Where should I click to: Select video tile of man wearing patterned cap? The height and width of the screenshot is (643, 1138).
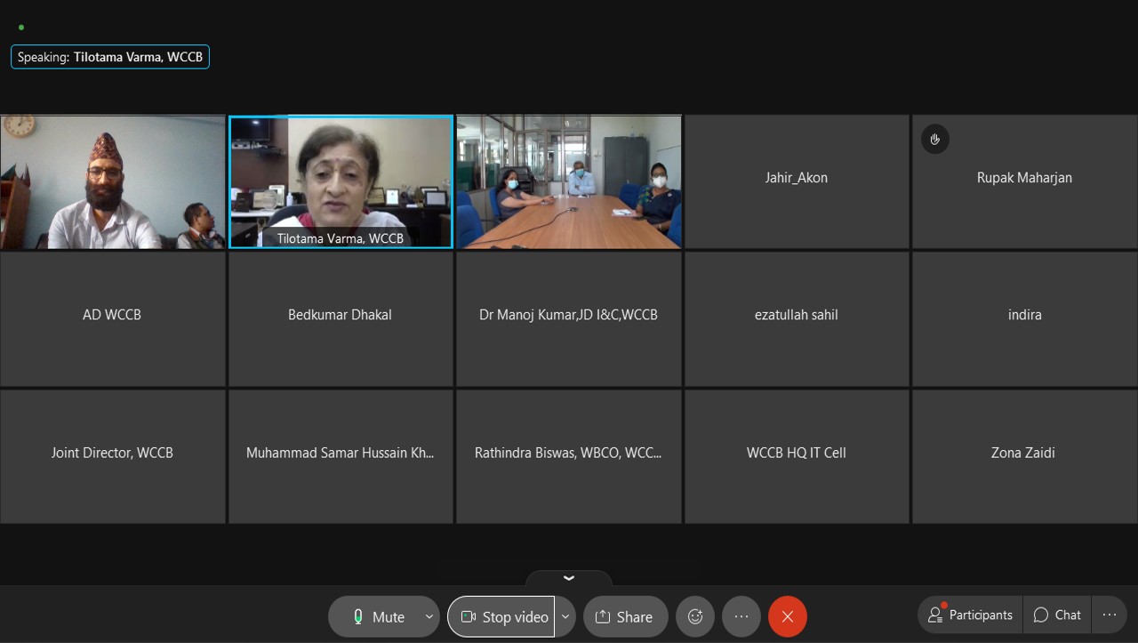coord(112,181)
